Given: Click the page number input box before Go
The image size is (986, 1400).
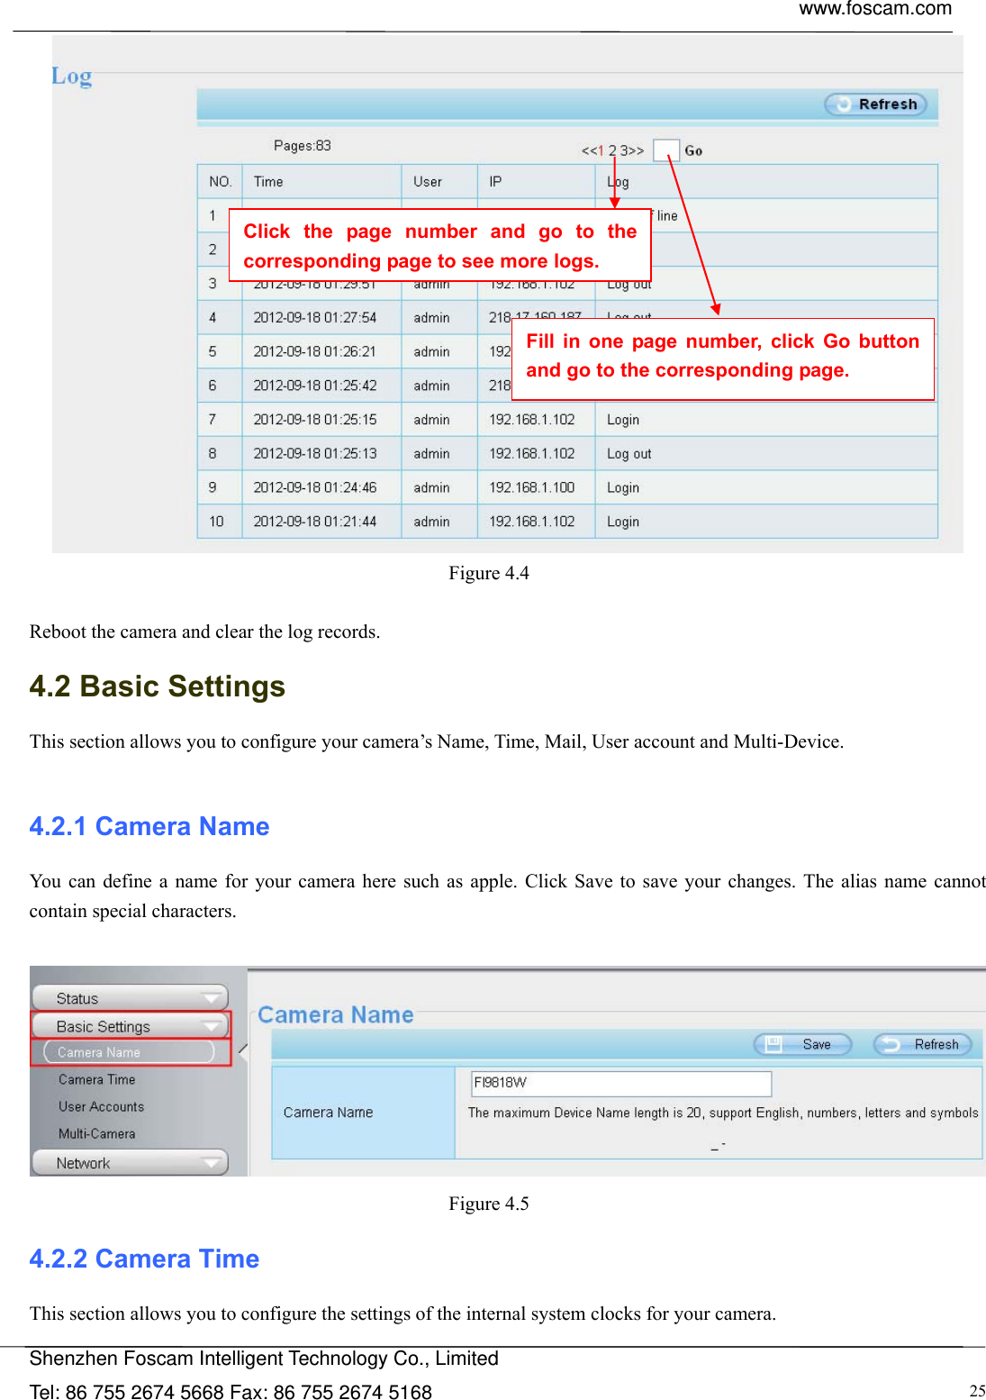Looking at the screenshot, I should point(666,150).
